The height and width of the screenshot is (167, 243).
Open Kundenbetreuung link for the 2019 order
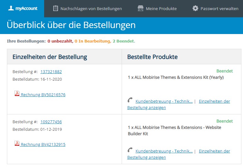(x=164, y=151)
